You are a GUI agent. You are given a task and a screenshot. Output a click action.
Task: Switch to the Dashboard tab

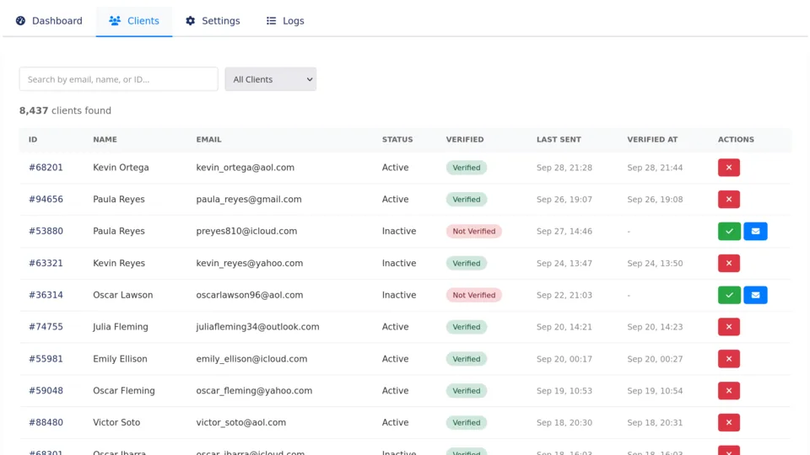(x=49, y=21)
